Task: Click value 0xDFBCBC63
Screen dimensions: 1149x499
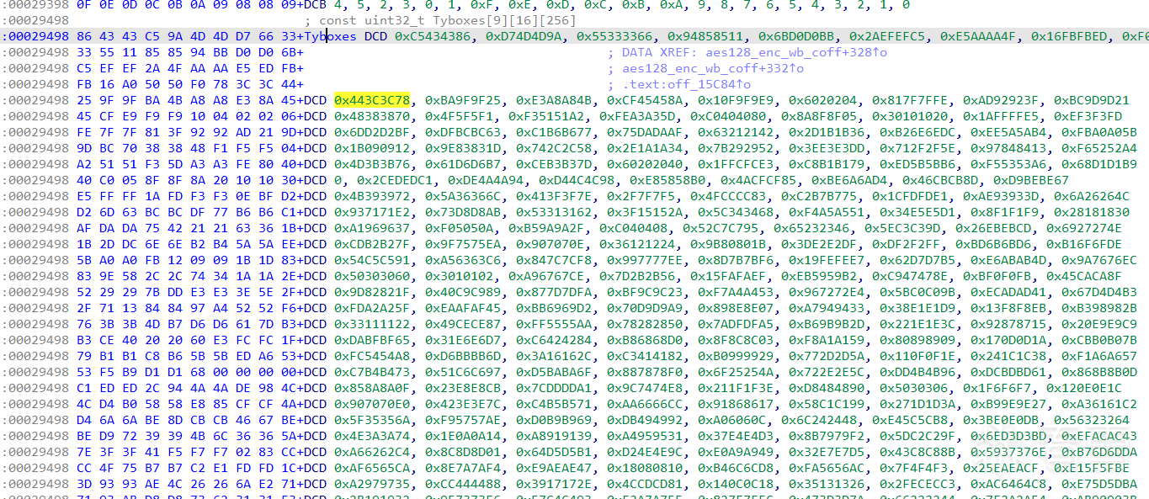Action: [463, 133]
